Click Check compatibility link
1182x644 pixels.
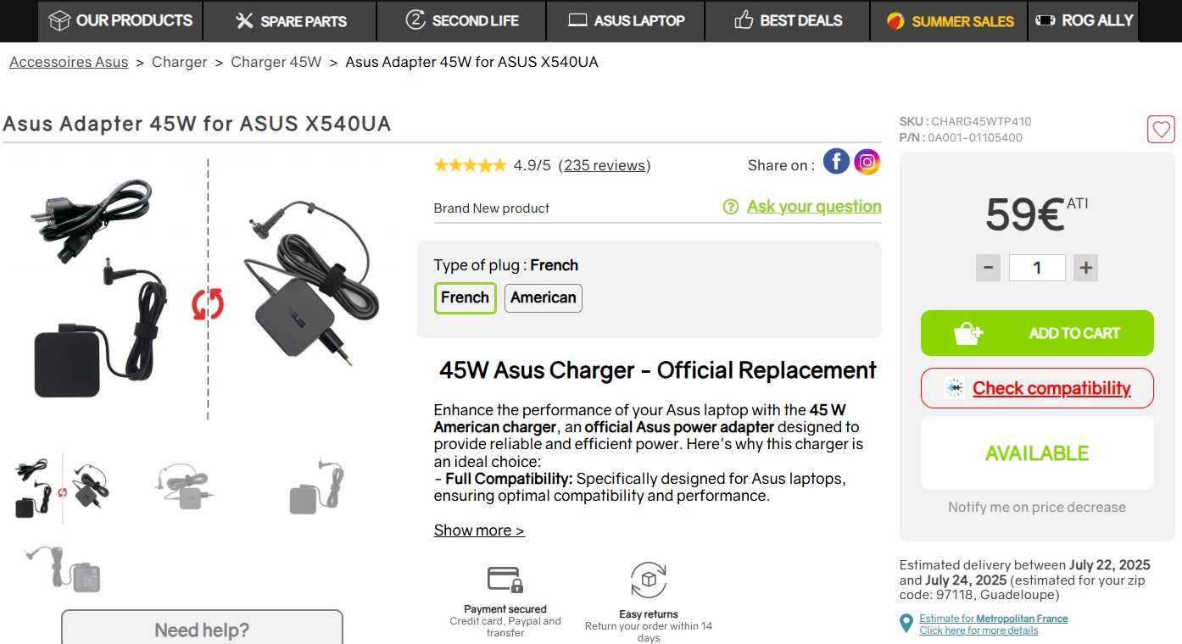pyautogui.click(x=1051, y=388)
